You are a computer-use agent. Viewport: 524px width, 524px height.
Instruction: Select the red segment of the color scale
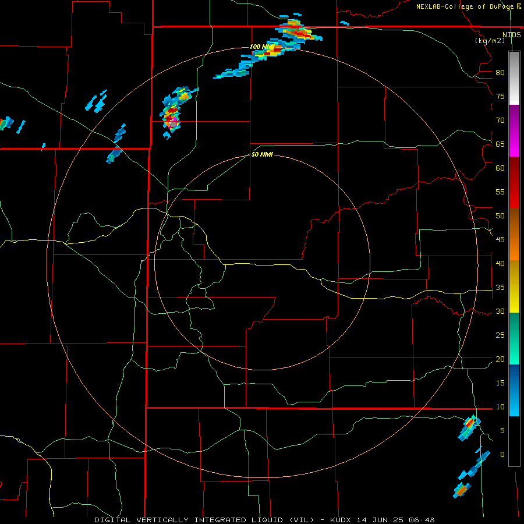tap(514, 182)
